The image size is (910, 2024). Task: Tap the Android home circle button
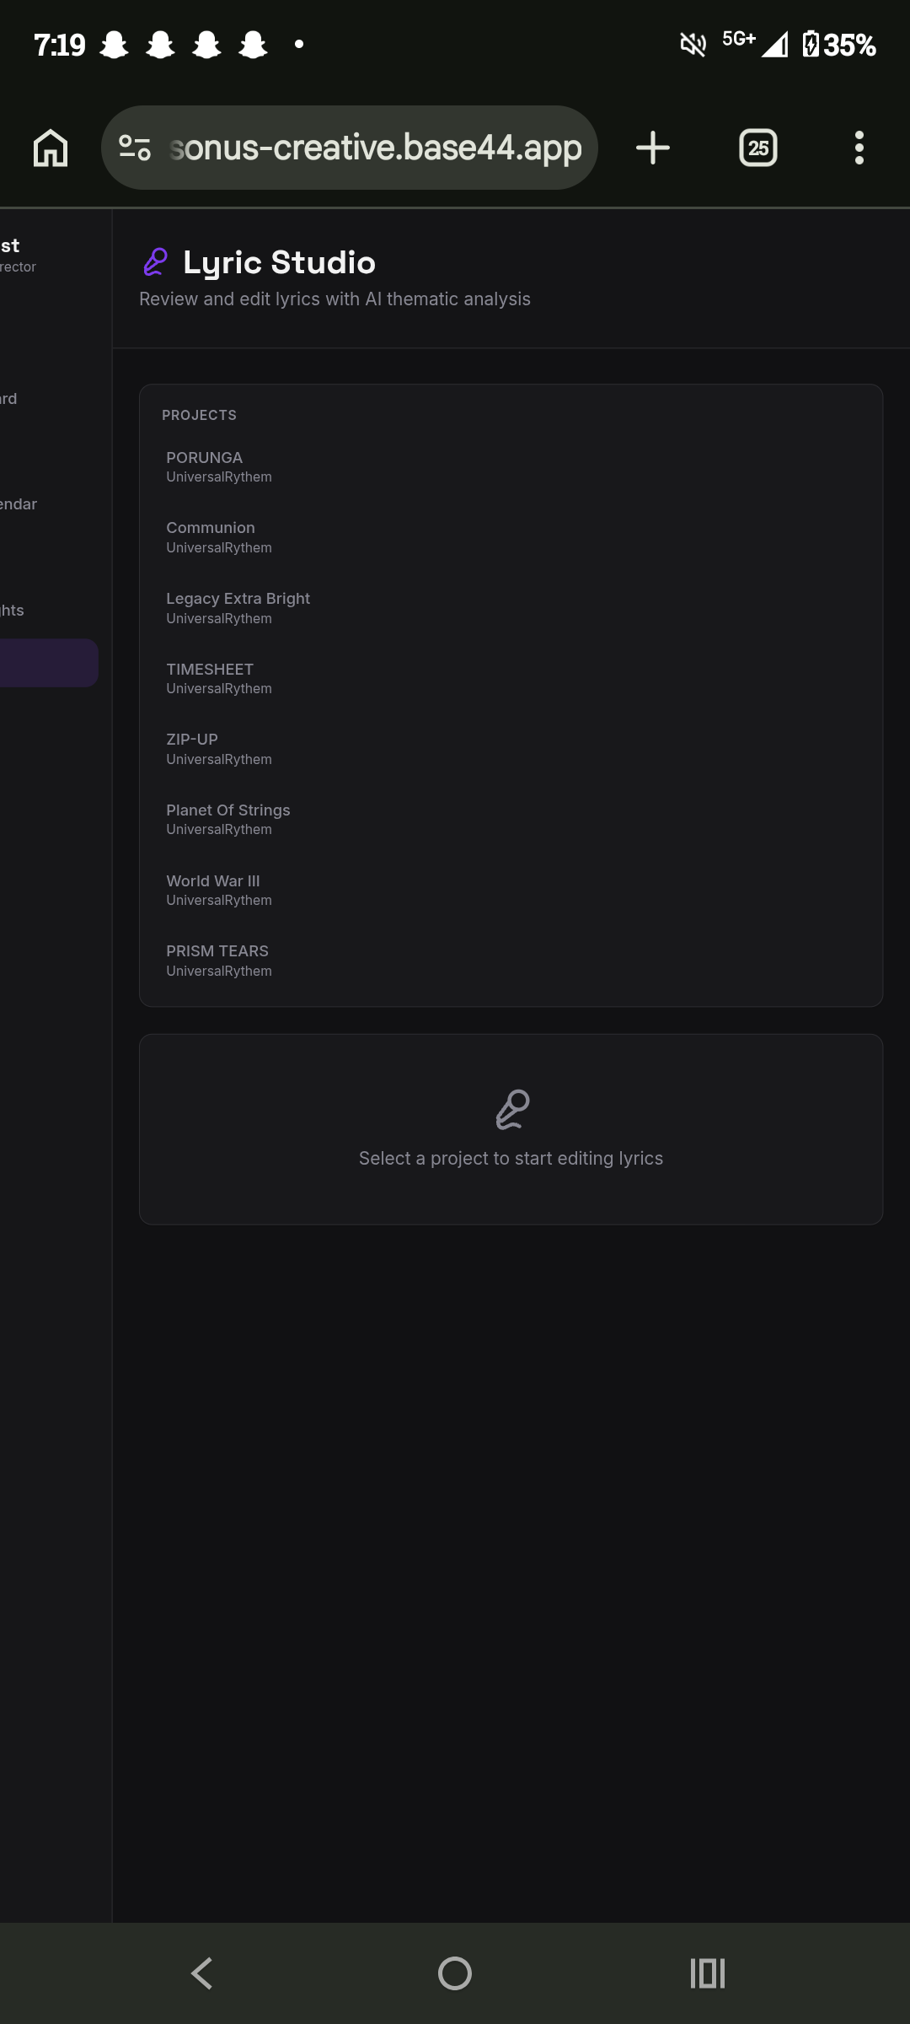(455, 1973)
